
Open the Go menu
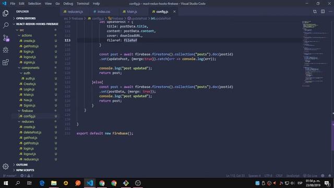[57, 4]
